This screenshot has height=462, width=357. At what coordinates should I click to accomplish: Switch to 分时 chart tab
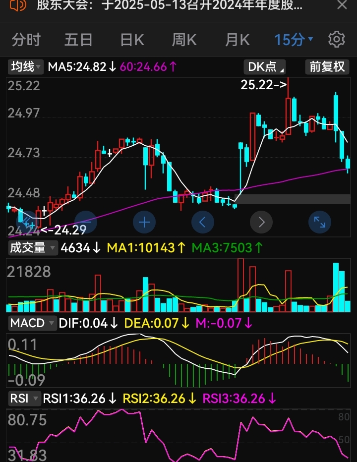click(x=26, y=40)
